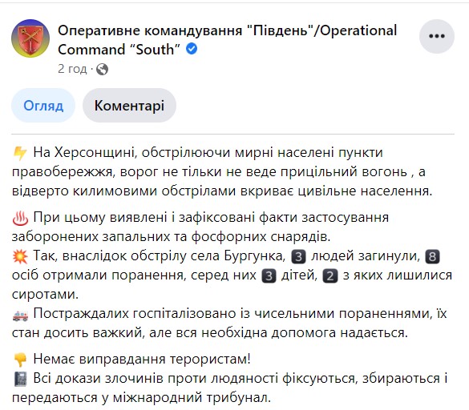
Task: Click the blue verified badge
Action: tap(192, 49)
